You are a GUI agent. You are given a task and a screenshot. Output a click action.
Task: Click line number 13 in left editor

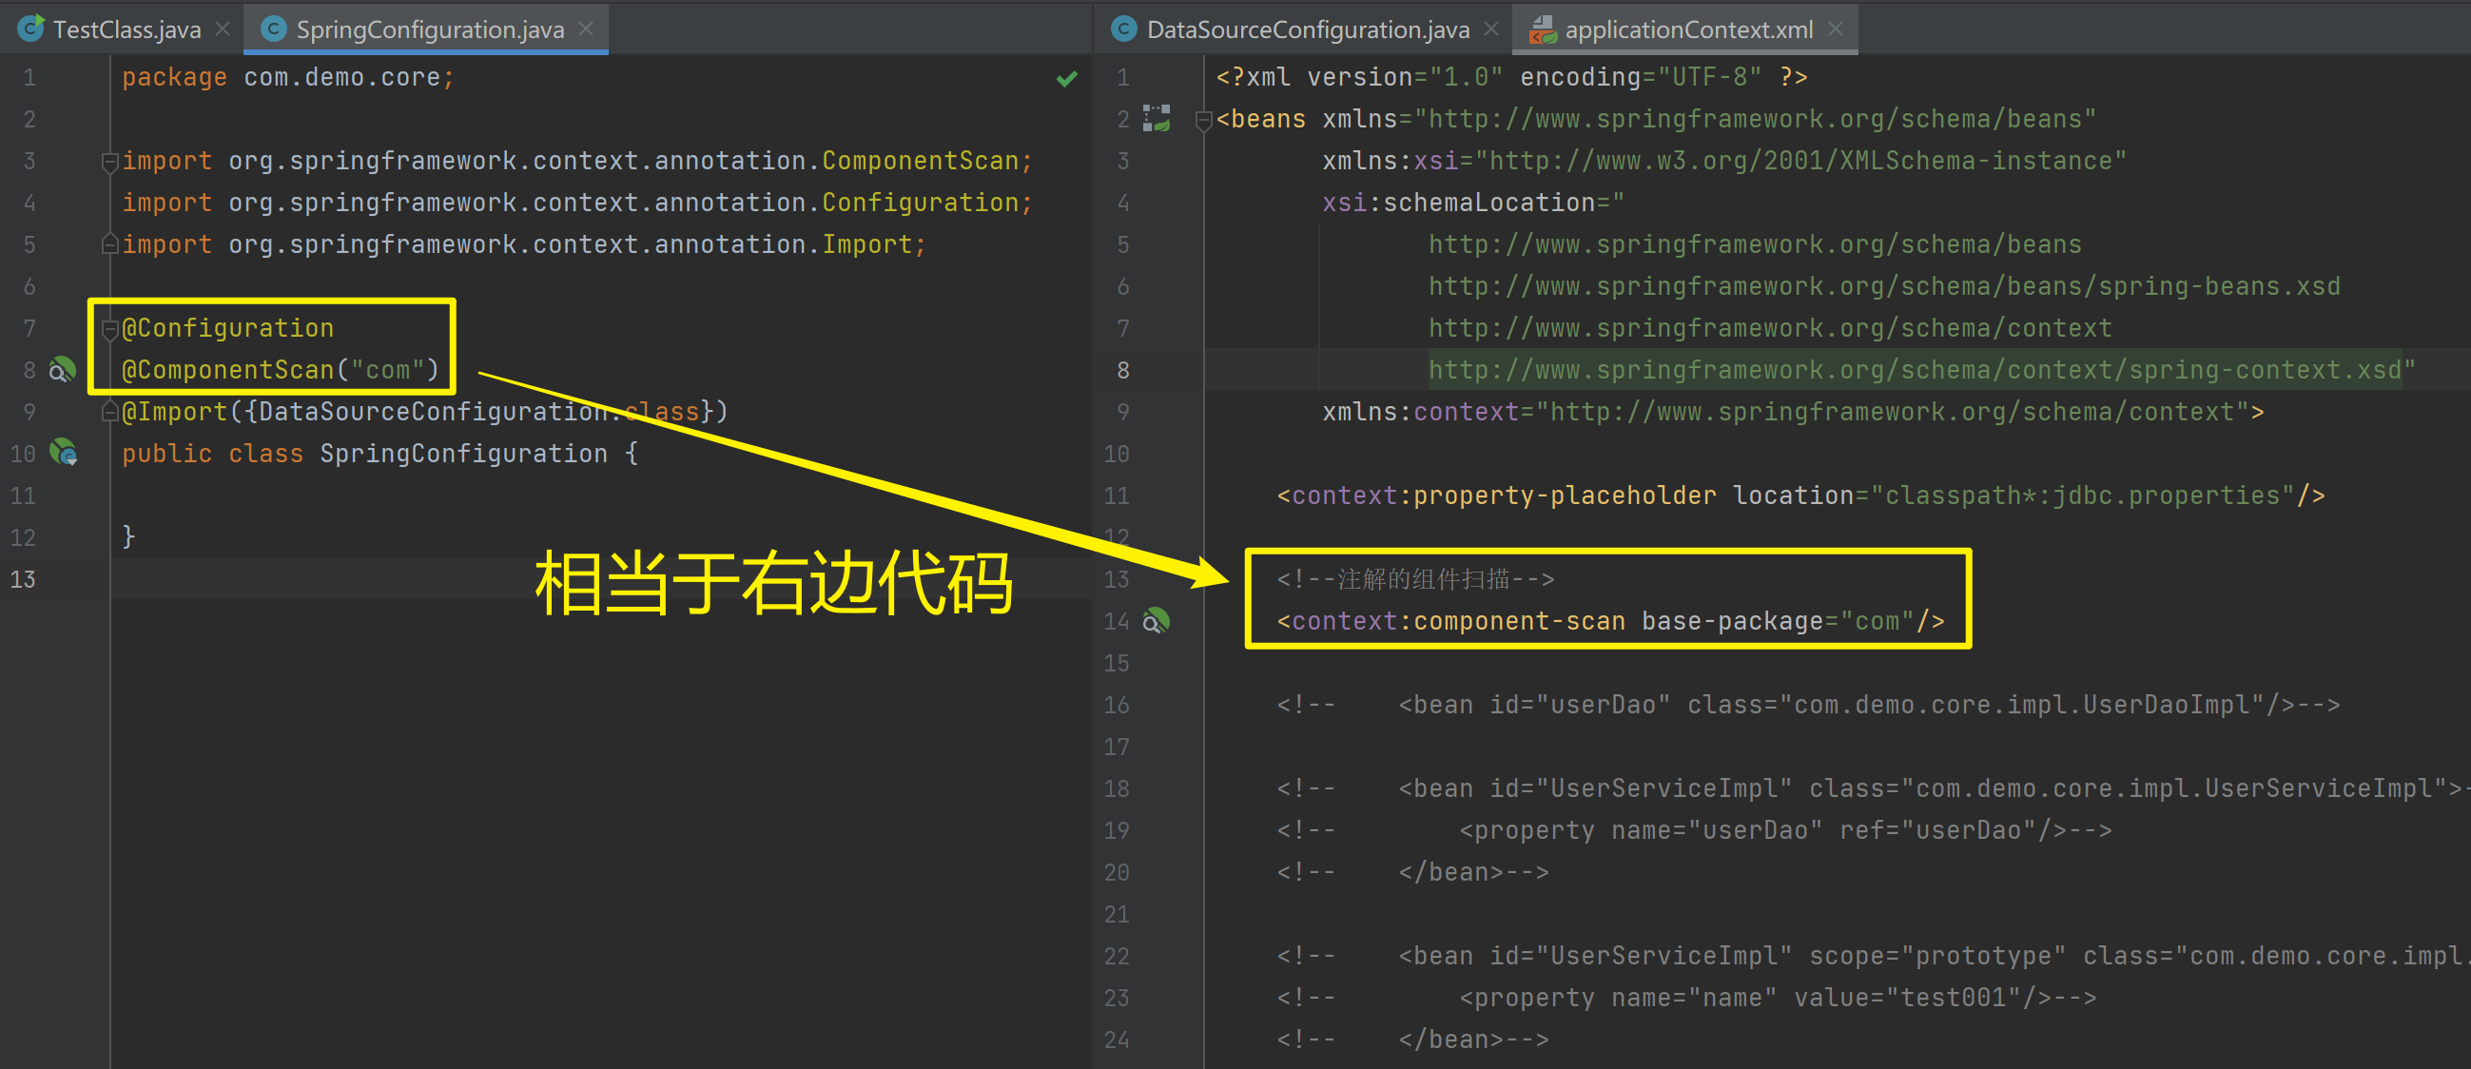[23, 579]
